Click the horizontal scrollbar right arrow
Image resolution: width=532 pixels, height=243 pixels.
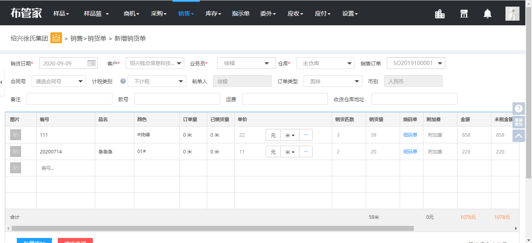(516, 229)
